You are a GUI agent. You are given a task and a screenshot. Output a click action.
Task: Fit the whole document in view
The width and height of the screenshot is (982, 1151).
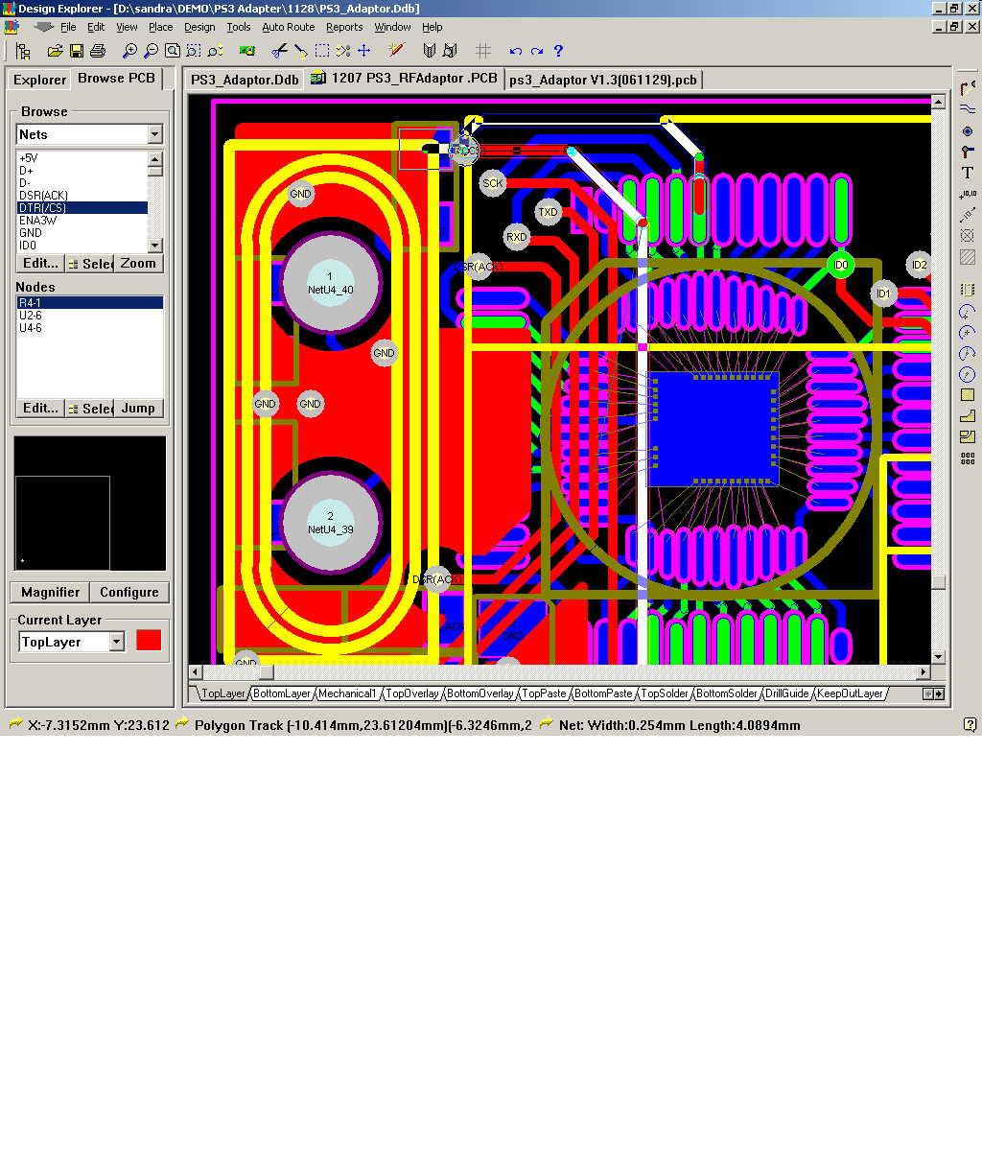point(172,51)
